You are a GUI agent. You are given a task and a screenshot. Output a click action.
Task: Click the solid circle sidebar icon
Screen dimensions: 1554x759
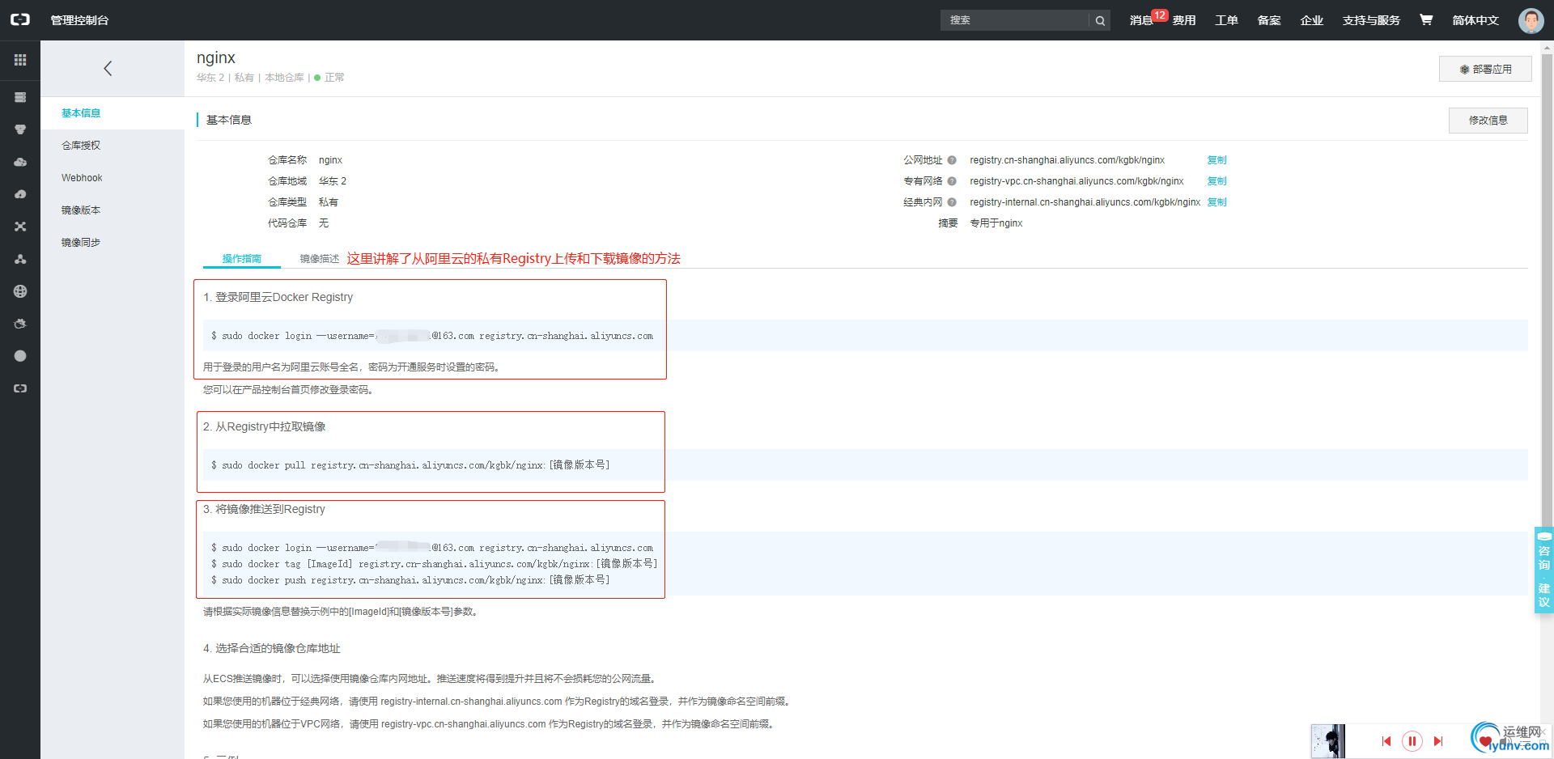tap(20, 356)
